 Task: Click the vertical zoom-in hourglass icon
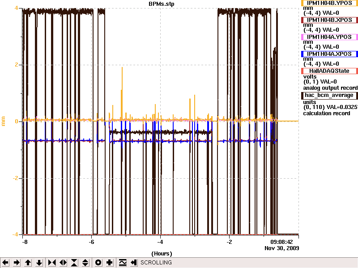[x=74, y=263]
